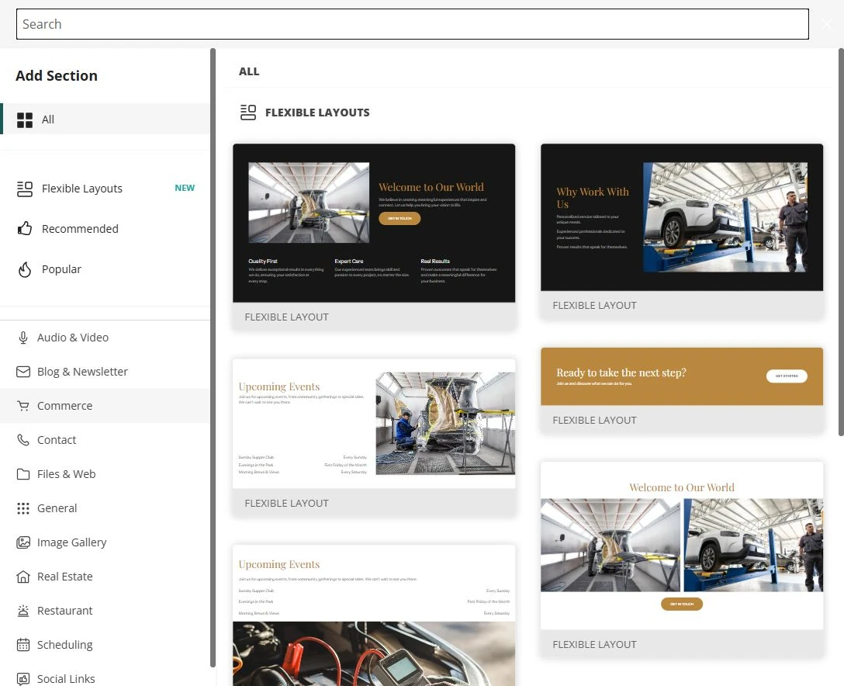The height and width of the screenshot is (686, 844).
Task: Add the Ready to take the next step layout
Action: [x=682, y=390]
